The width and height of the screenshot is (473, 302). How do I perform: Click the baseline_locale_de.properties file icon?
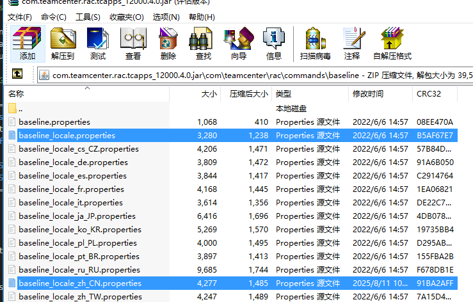point(12,163)
